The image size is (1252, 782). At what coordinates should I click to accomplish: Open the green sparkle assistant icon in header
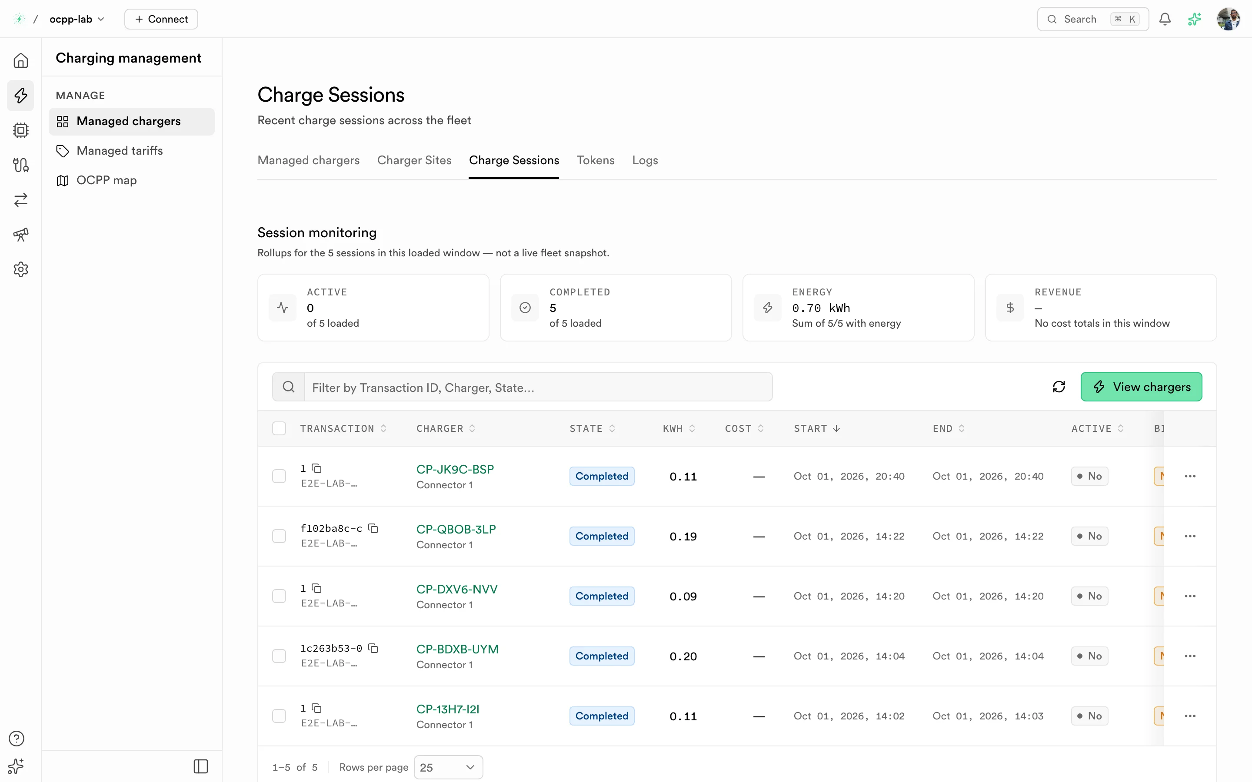click(1194, 19)
